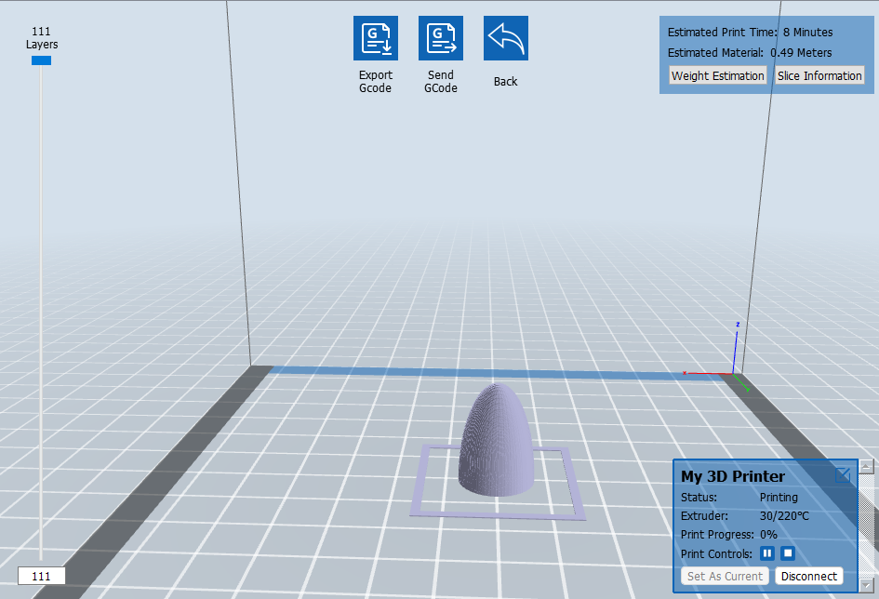The width and height of the screenshot is (879, 599).
Task: Click the printer list scroll down arrow
Action: tap(867, 585)
